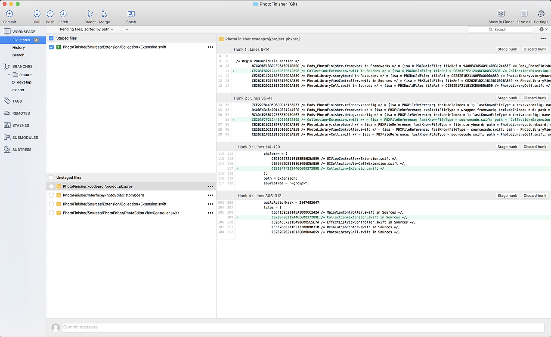Open more options for staged Collection+Extension.swift
This screenshot has width=551, height=337.
coord(210,47)
